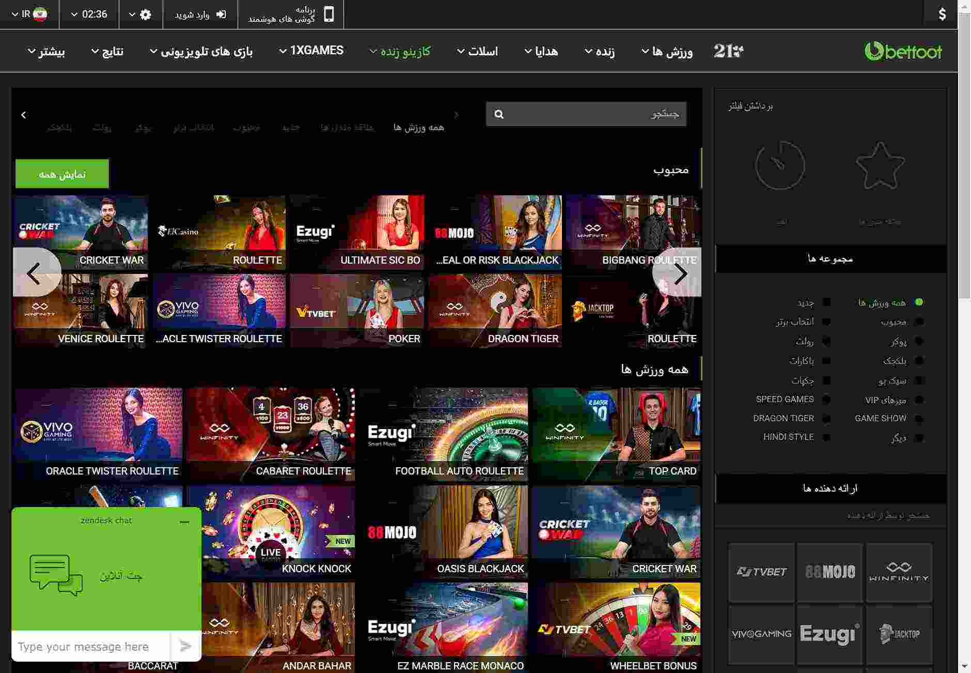
Task: Click the smartphone app icon
Action: tap(328, 14)
